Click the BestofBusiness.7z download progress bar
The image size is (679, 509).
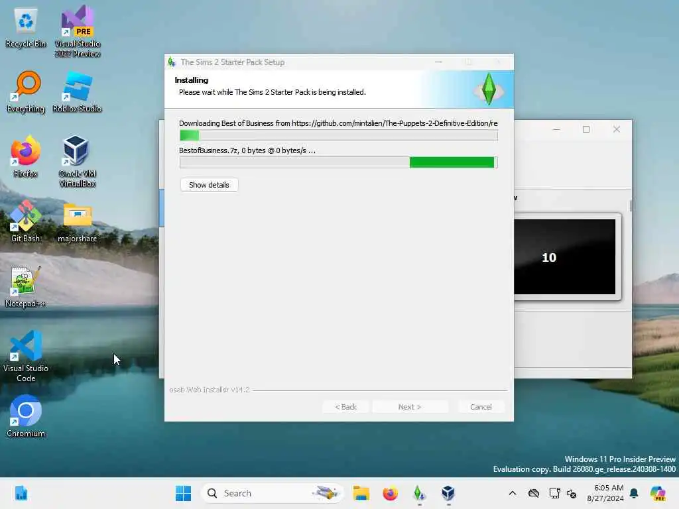click(x=339, y=162)
